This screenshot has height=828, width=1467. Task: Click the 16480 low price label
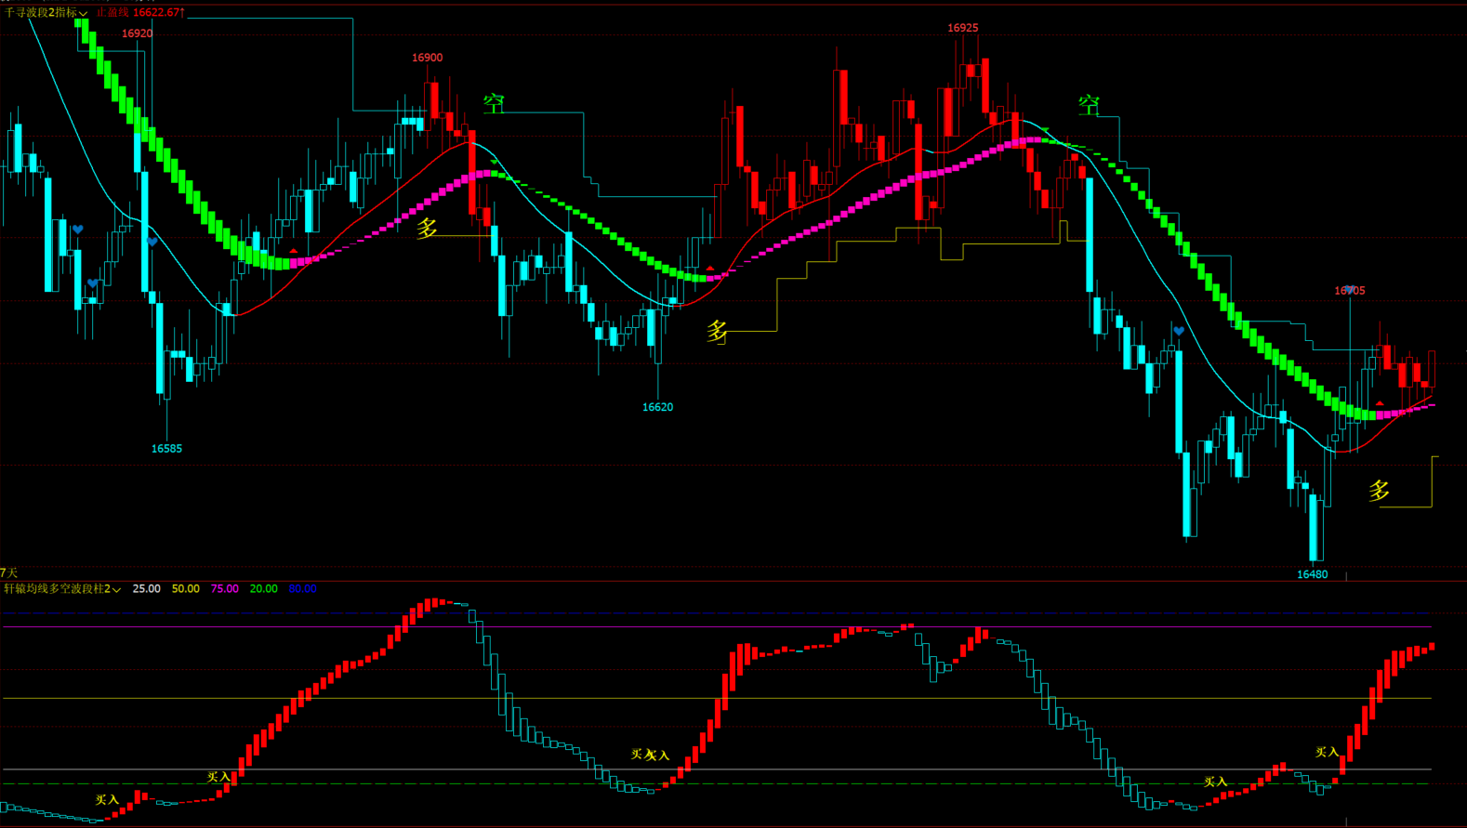1312,574
